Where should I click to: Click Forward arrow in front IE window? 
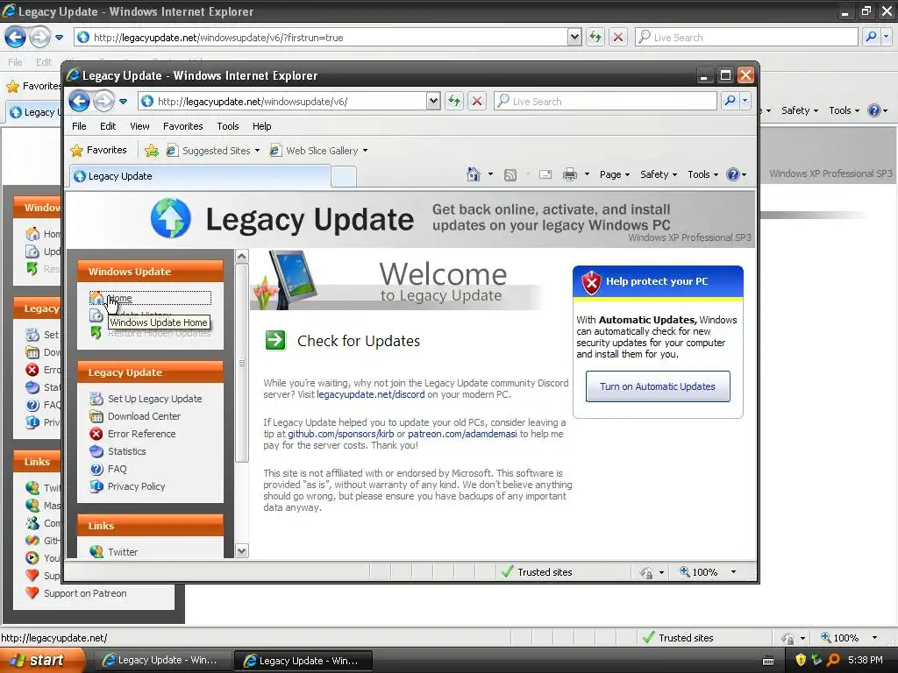103,102
